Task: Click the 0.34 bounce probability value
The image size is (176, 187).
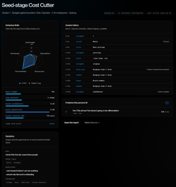Action: pos(52,104)
